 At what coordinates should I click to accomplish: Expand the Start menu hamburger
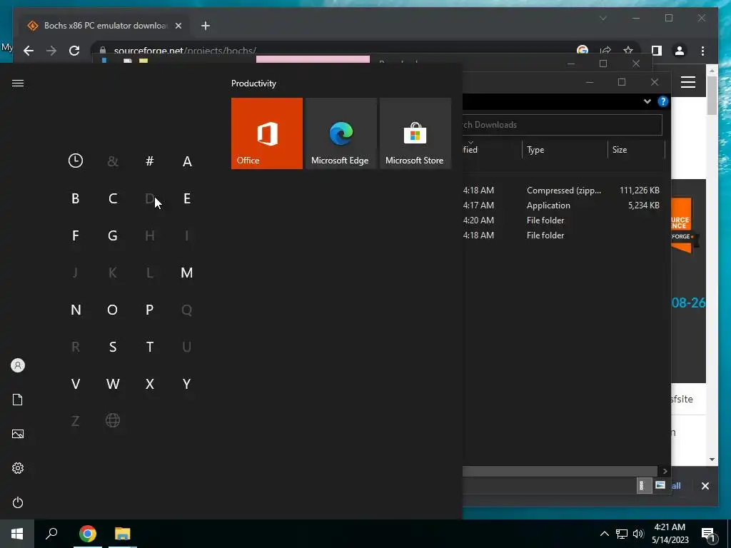click(18, 83)
